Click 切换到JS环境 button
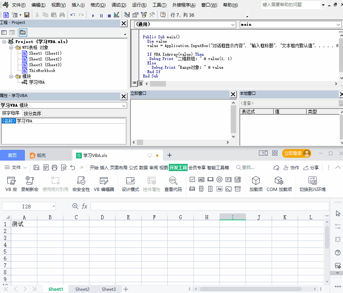Viewport: 343px width, 293px height. (x=313, y=184)
